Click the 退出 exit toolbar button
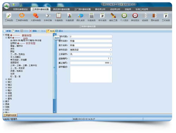Viewport: 176px width, 133px height. [59, 31]
